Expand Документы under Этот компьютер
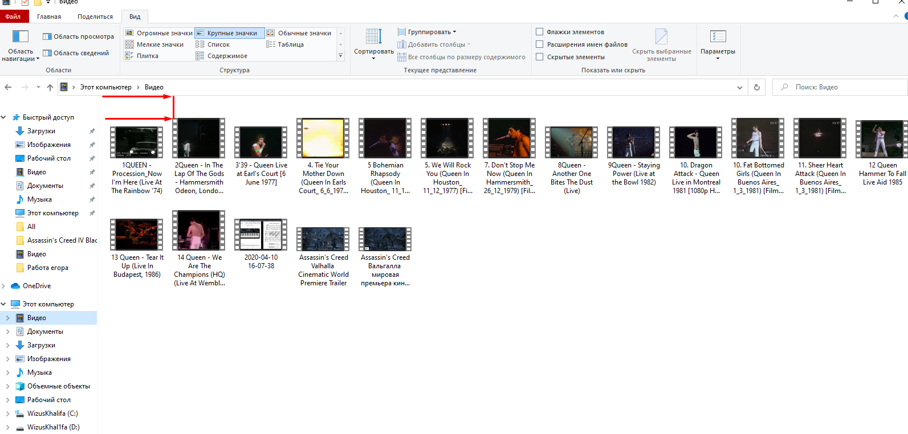 (7, 331)
